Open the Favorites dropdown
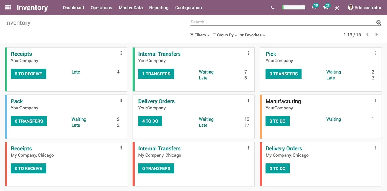The image size is (387, 191). (252, 35)
